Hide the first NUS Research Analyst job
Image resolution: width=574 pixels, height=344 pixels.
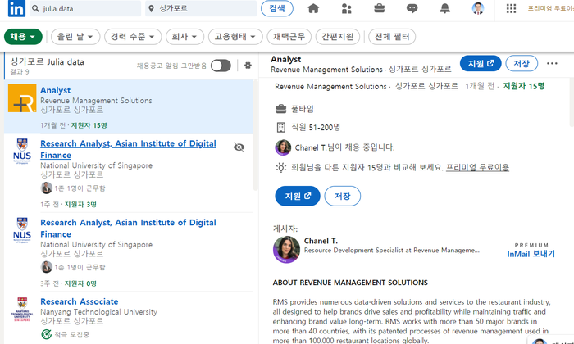point(239,147)
